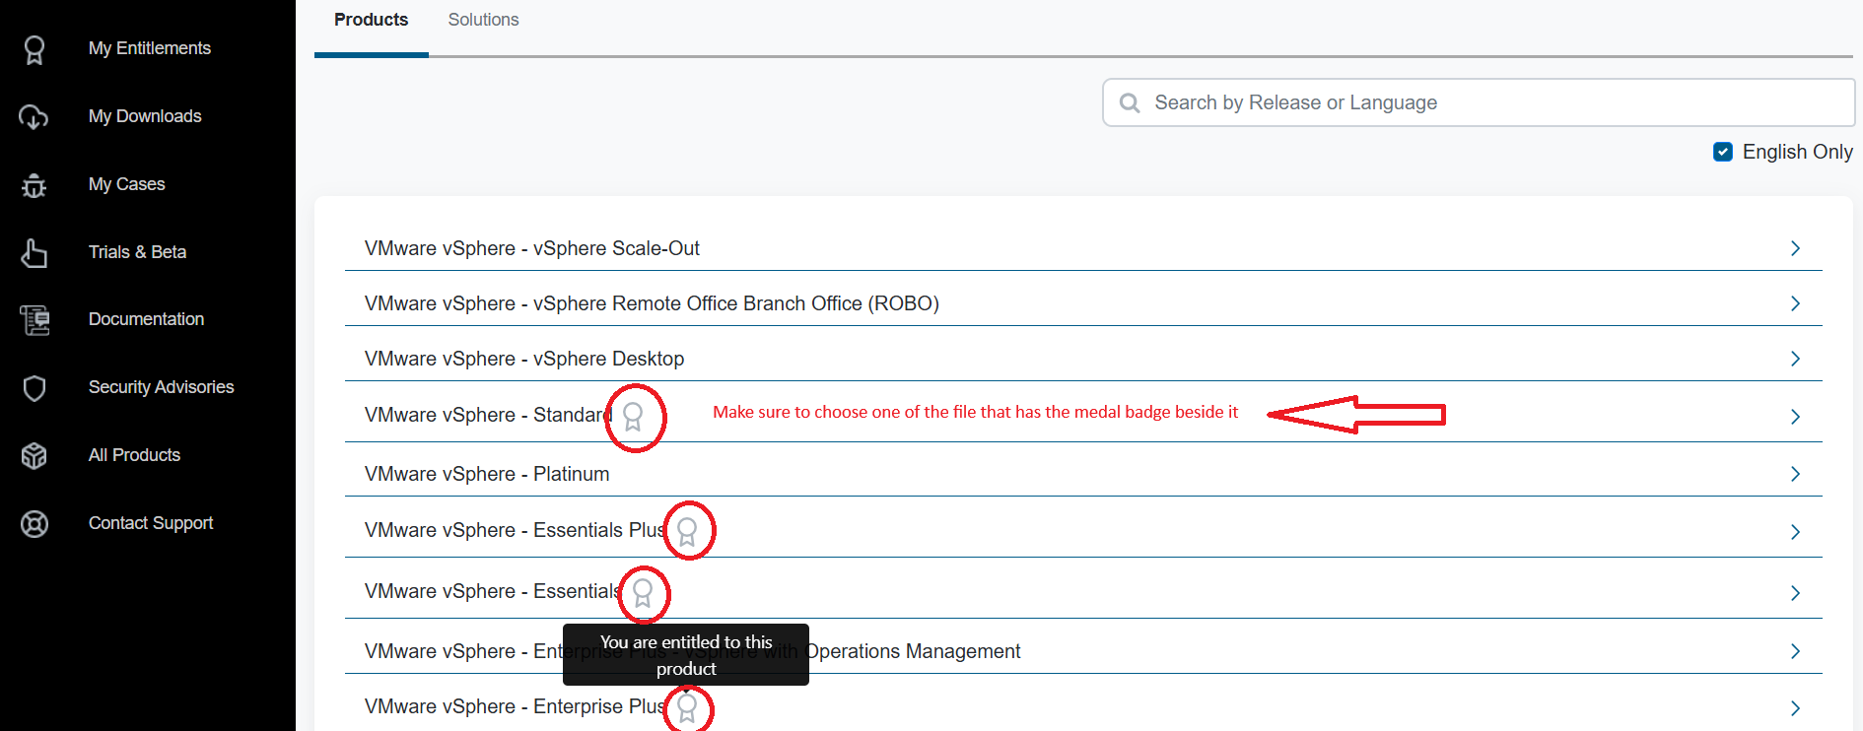This screenshot has width=1863, height=731.
Task: Click the All Products cube icon
Action: [34, 456]
